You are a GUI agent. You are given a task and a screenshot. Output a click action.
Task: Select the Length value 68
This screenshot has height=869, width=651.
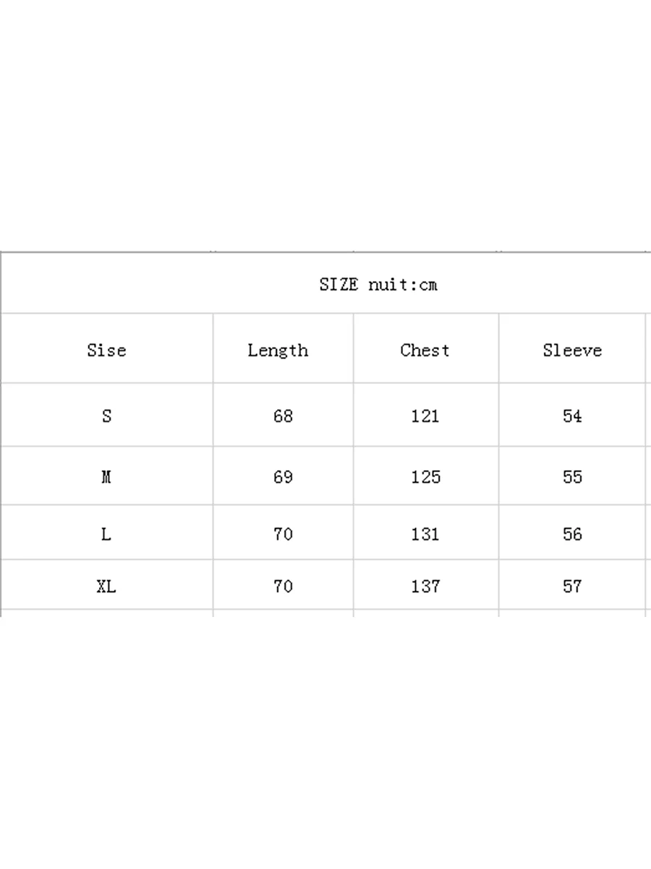coord(283,416)
